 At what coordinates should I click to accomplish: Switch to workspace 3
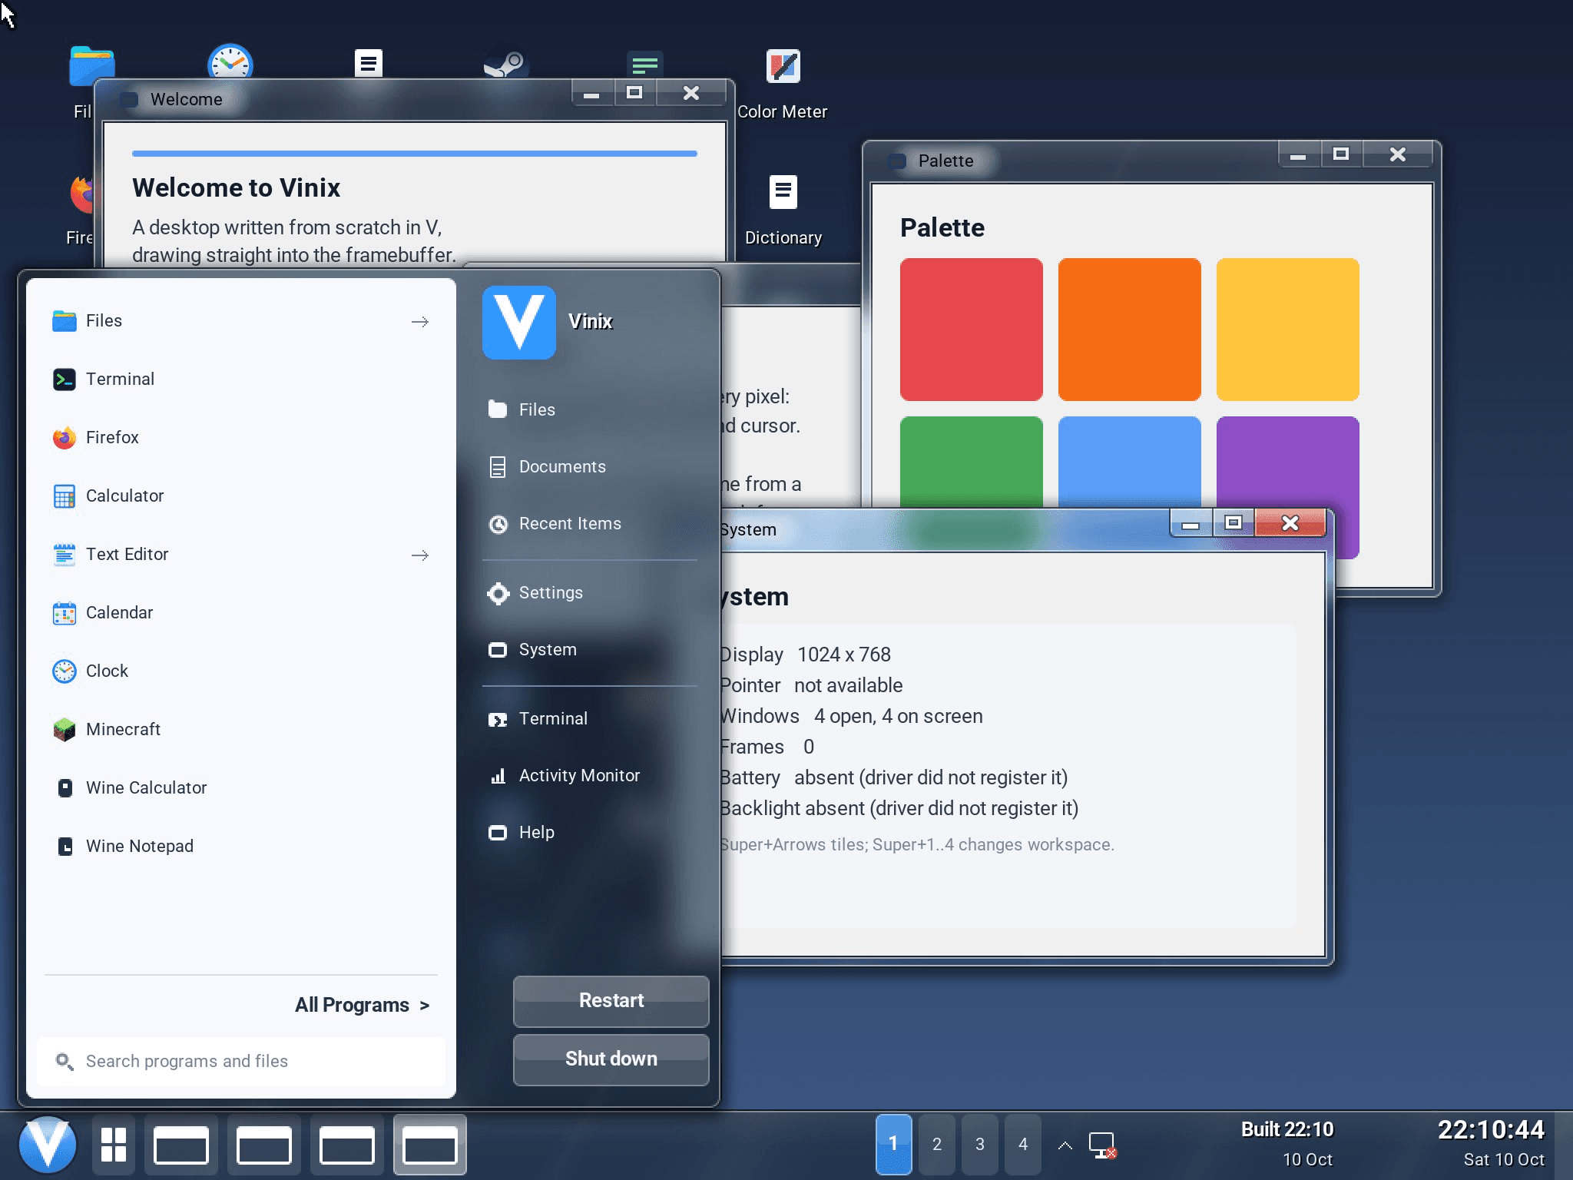pos(980,1145)
